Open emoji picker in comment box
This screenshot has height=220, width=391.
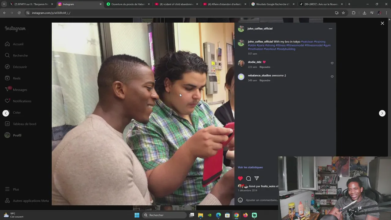click(240, 200)
